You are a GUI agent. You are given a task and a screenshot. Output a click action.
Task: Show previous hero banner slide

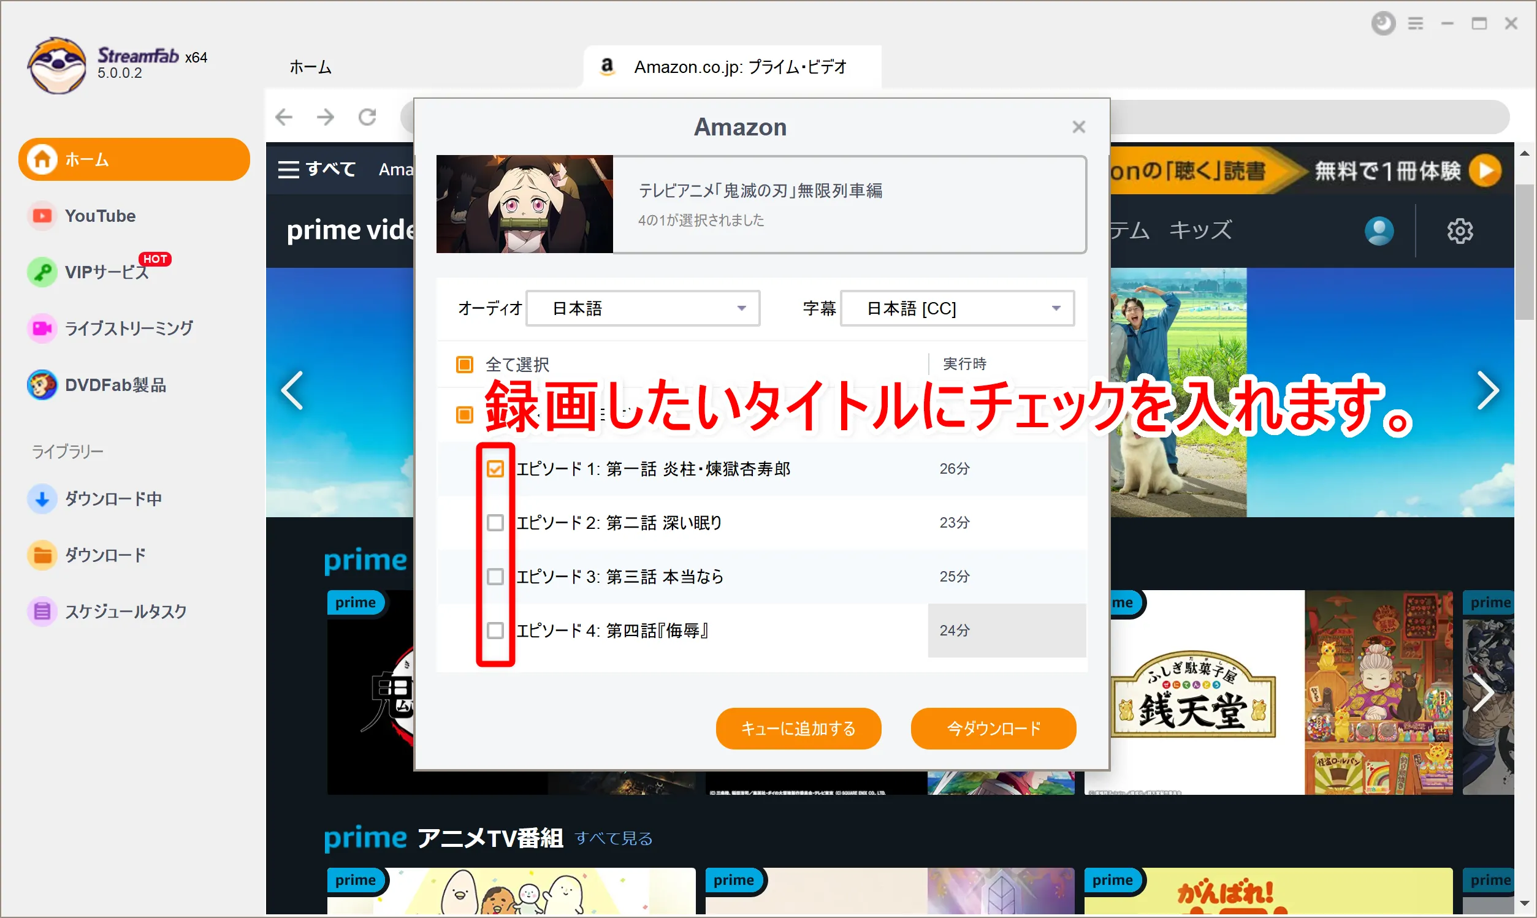click(292, 390)
